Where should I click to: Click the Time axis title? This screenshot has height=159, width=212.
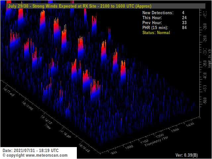click(x=48, y=127)
